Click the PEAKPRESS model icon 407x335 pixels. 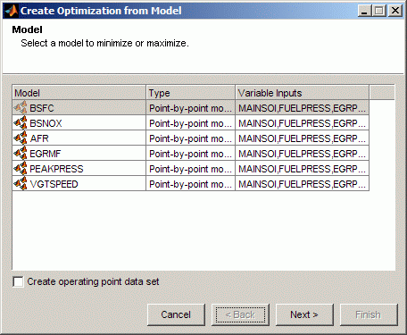[x=21, y=169]
